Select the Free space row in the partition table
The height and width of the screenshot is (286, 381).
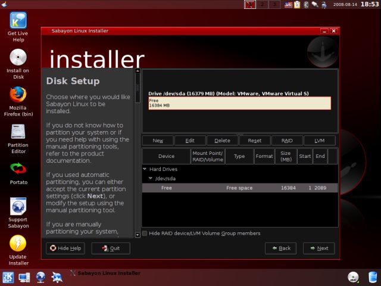[x=240, y=188]
